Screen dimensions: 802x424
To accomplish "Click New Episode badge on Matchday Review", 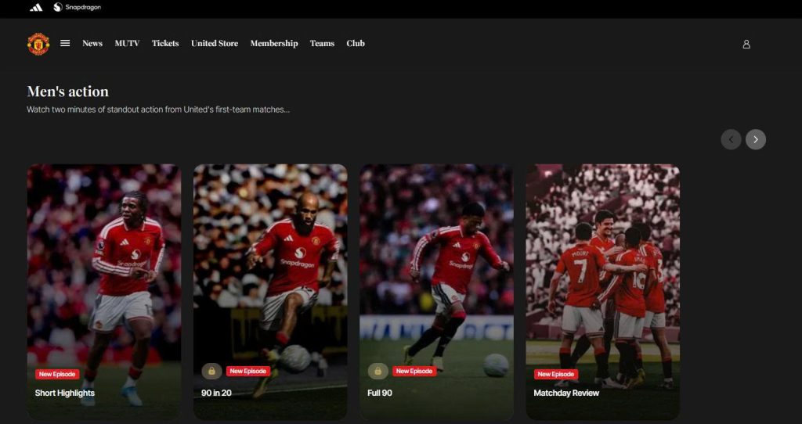I will [x=556, y=375].
